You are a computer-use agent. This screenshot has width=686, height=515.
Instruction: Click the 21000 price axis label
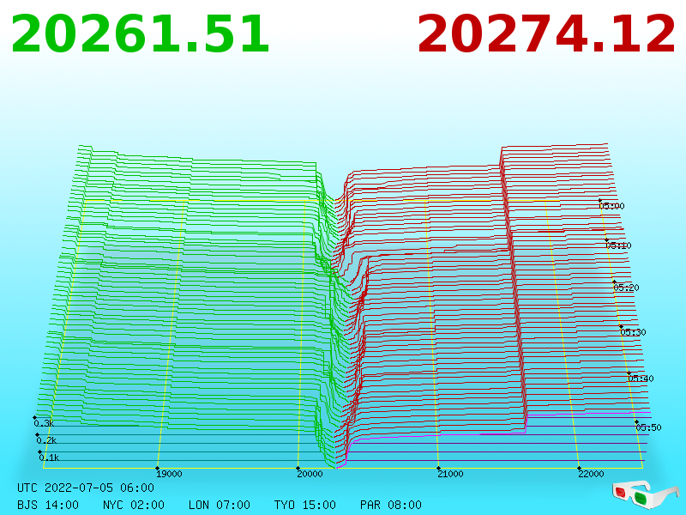[450, 474]
